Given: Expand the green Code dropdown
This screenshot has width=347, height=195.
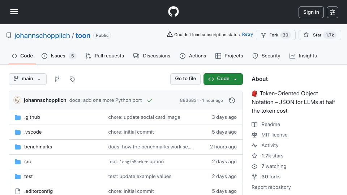Looking at the screenshot, I should point(223,79).
